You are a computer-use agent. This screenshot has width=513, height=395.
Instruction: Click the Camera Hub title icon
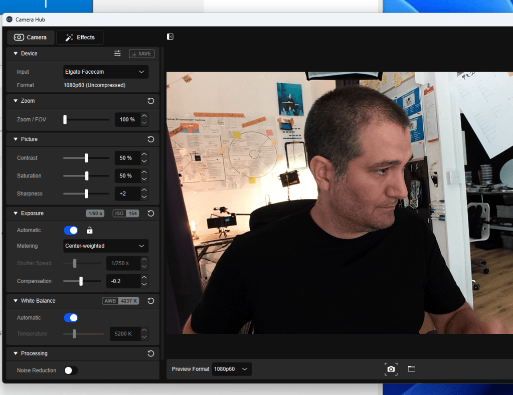click(10, 19)
